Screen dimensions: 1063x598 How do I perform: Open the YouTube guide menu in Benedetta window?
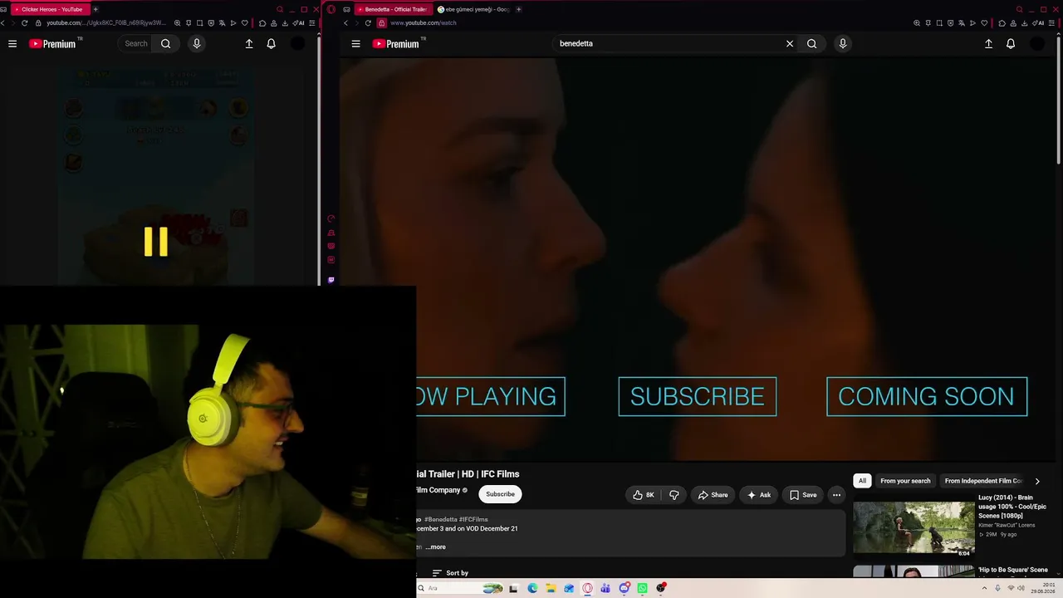[356, 44]
